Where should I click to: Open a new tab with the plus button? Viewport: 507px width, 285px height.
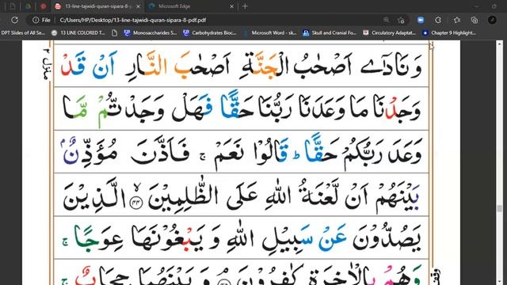(245, 6)
